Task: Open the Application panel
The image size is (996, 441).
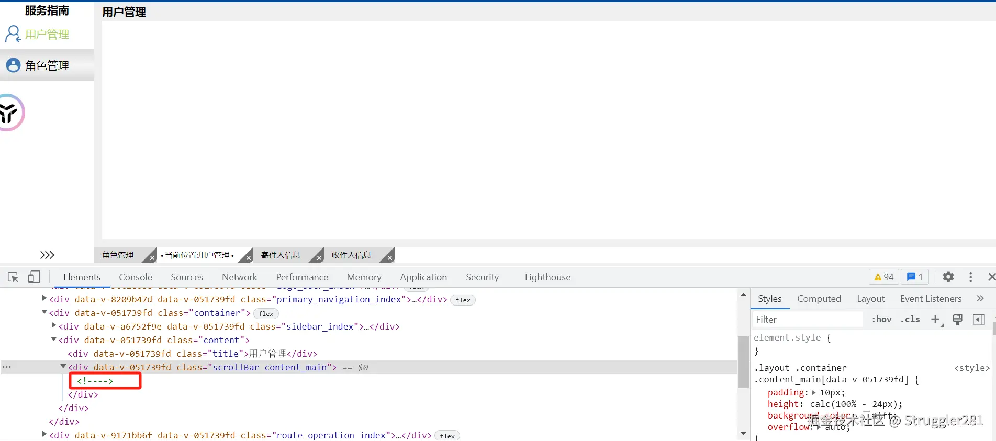Action: click(423, 277)
